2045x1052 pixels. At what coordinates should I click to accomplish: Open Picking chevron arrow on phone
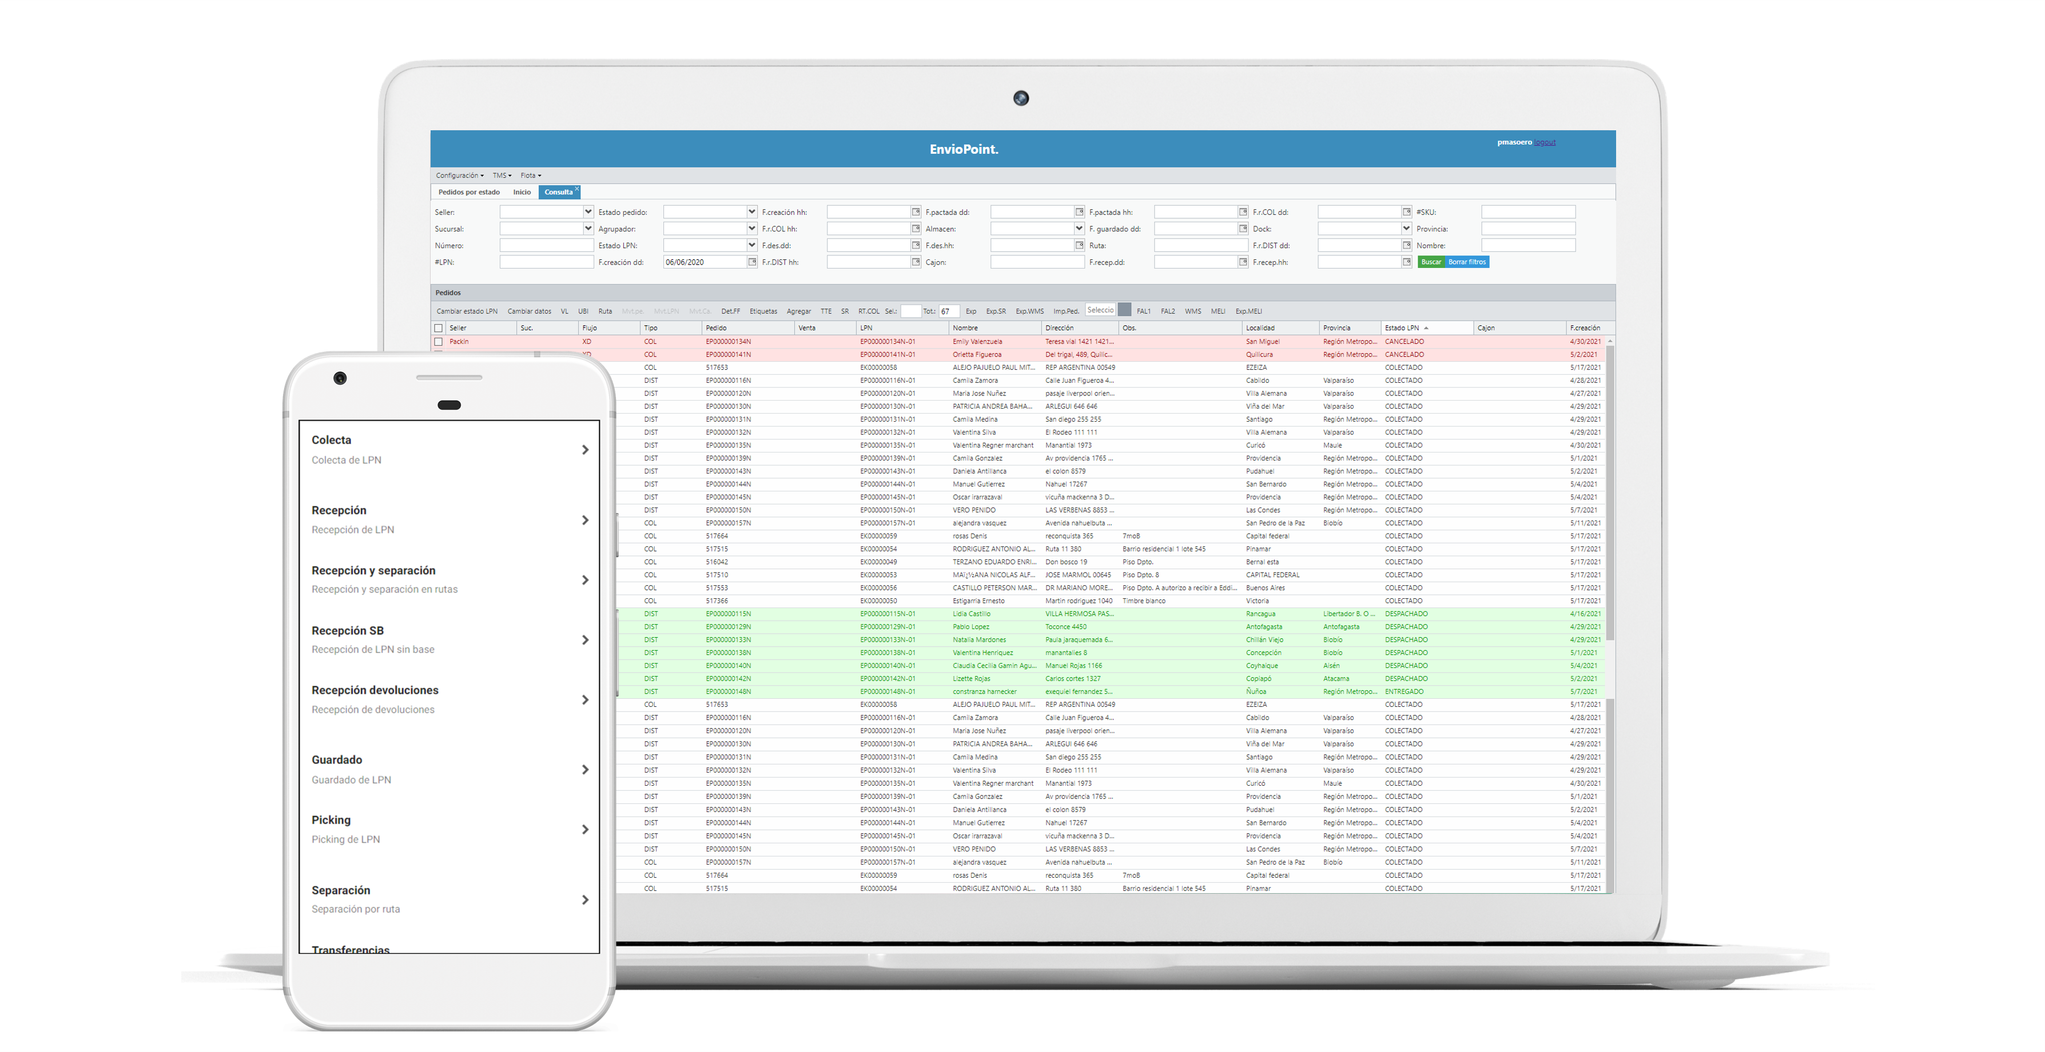tap(585, 829)
